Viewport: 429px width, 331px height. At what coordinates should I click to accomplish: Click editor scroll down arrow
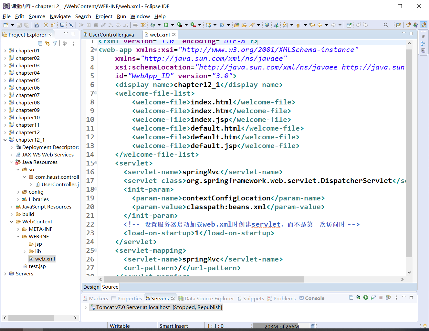[x=409, y=272]
